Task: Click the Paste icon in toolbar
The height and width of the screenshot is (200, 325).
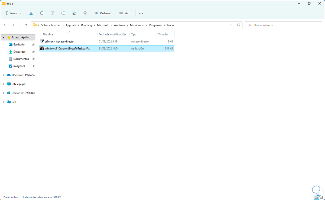Action: tap(53, 13)
